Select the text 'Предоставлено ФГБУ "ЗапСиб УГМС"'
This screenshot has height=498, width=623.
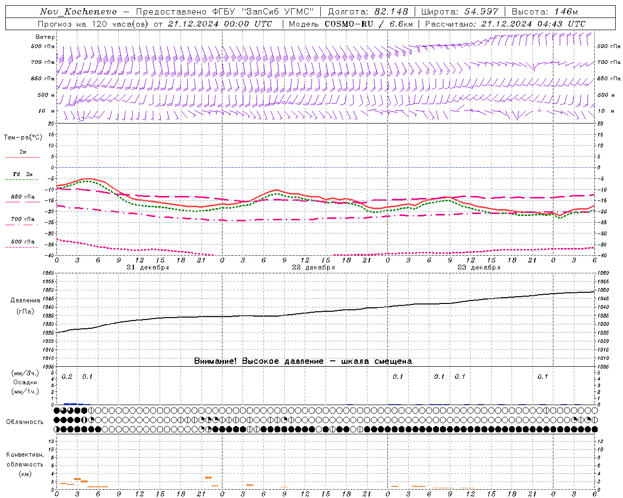click(225, 12)
